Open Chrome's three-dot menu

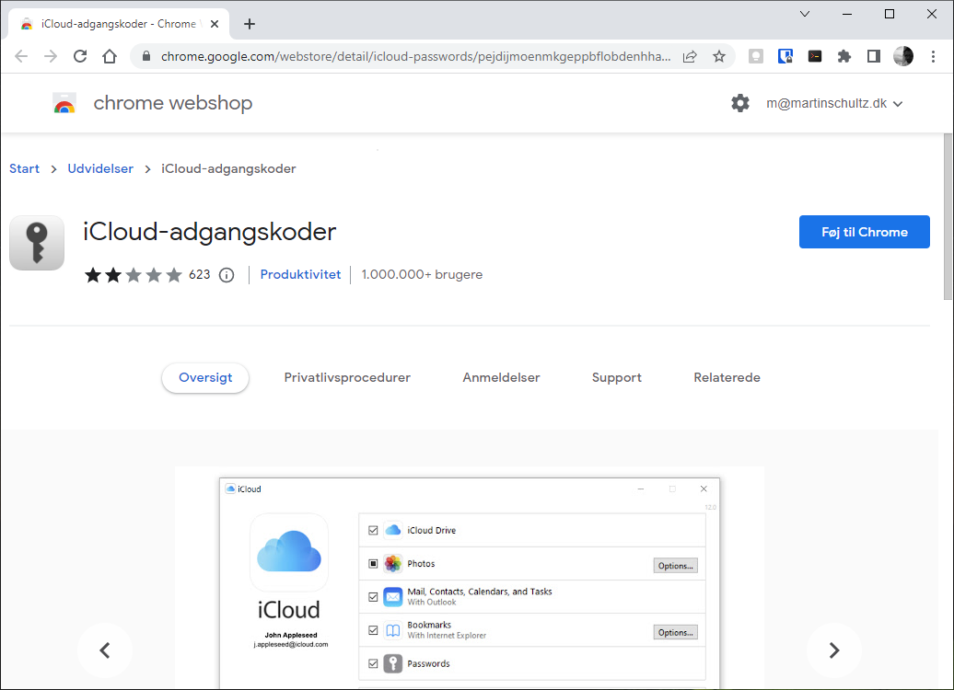coord(933,56)
